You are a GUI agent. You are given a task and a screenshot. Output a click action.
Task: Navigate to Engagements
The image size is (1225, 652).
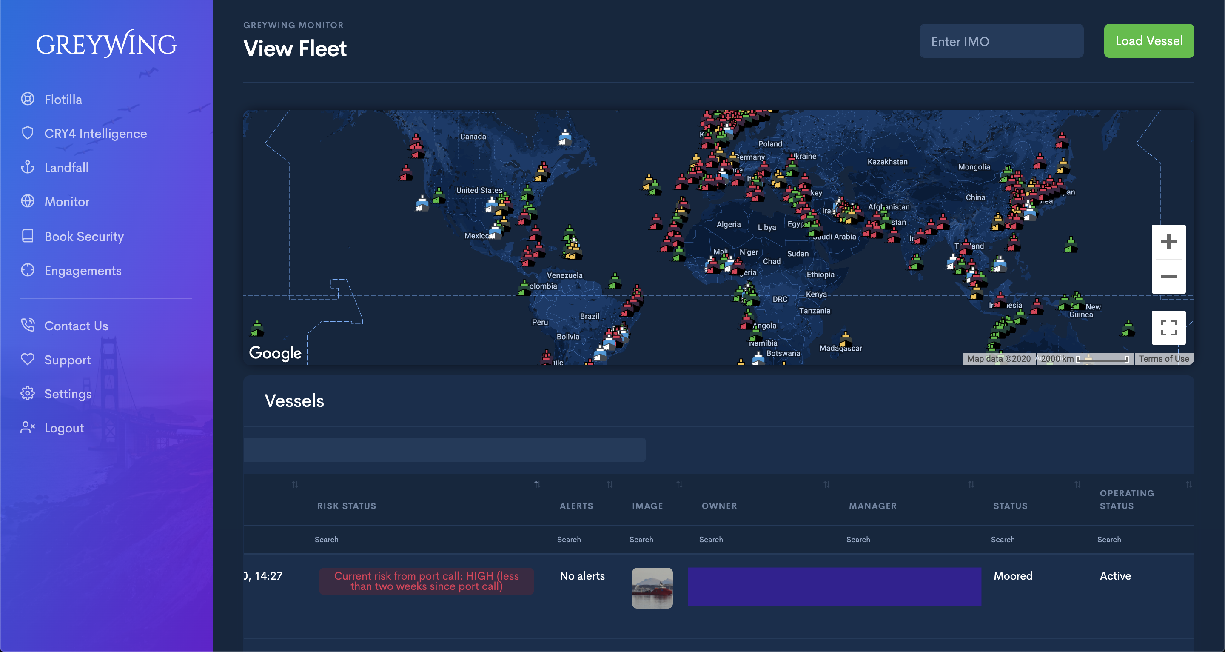83,271
